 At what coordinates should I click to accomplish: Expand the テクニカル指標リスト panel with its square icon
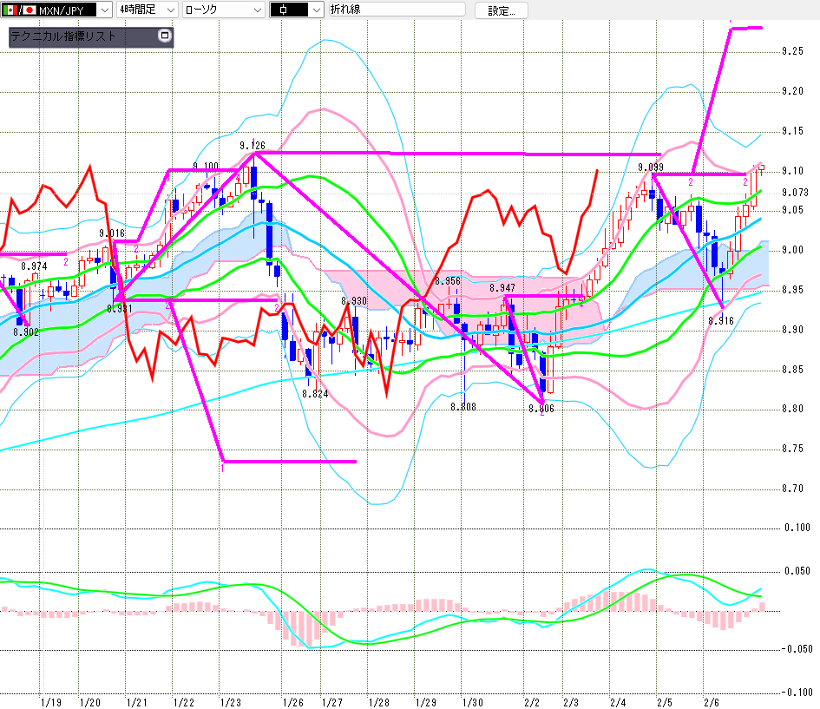pyautogui.click(x=165, y=36)
